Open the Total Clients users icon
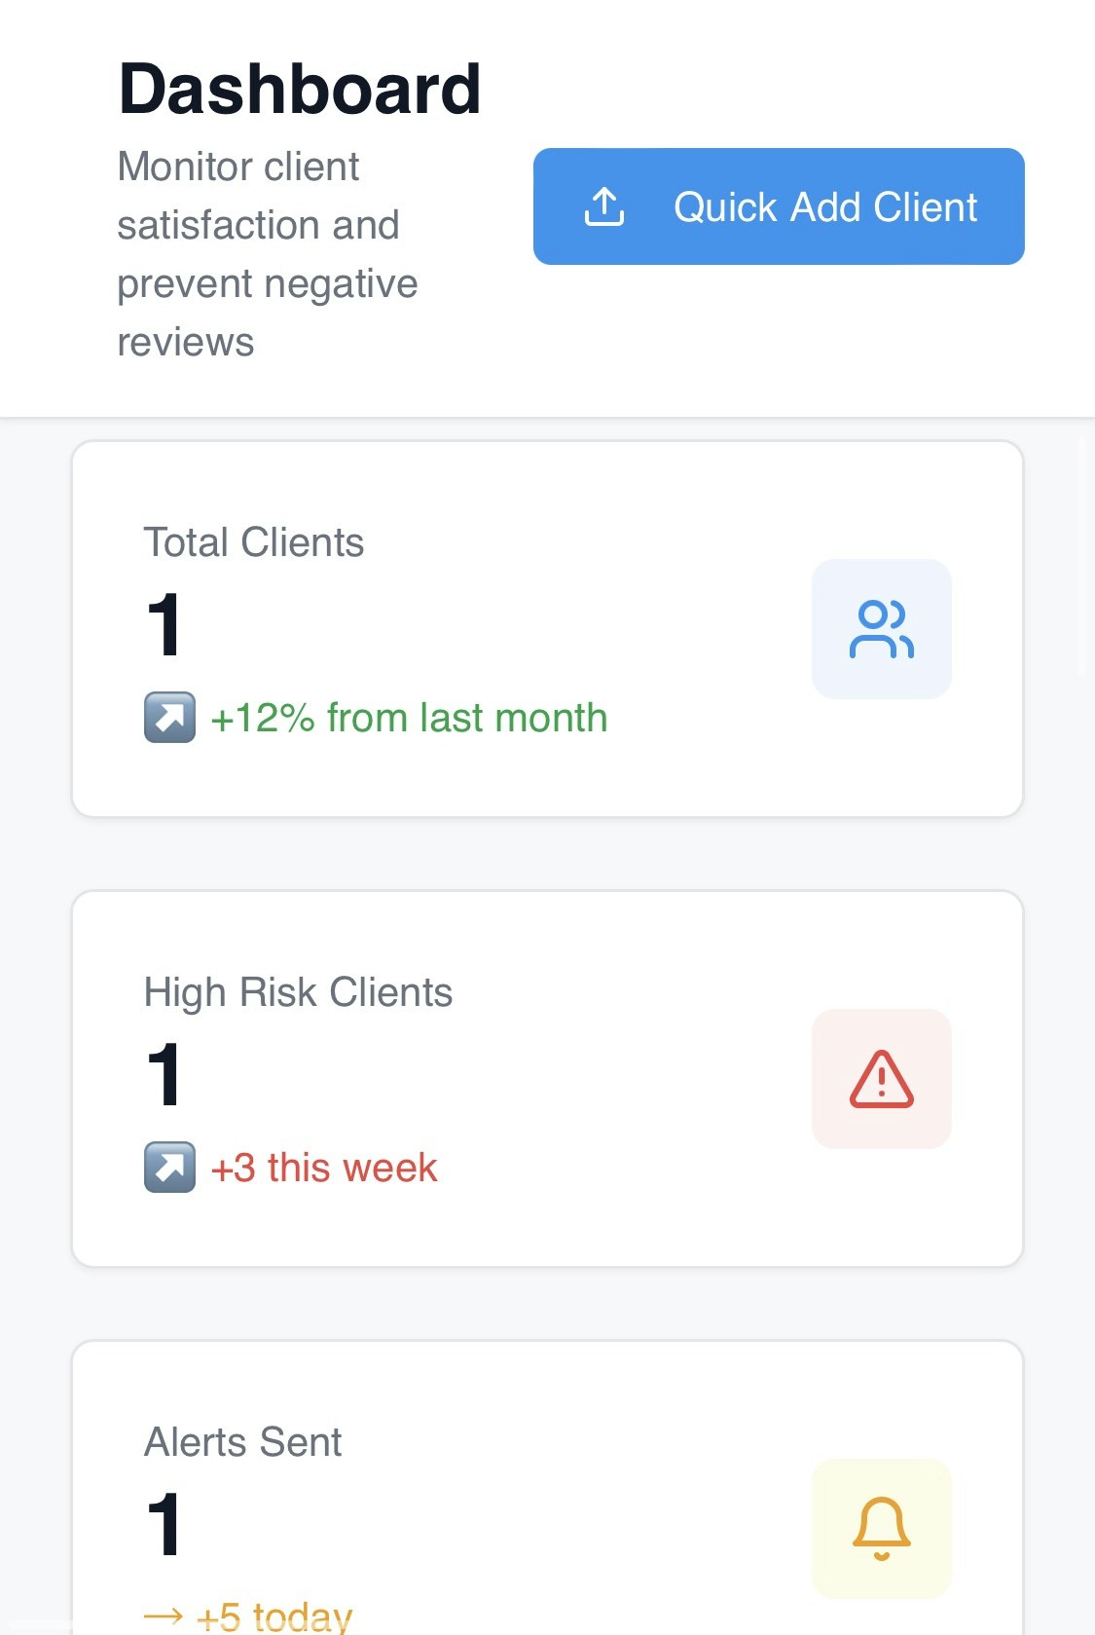Image resolution: width=1095 pixels, height=1635 pixels. (x=882, y=629)
